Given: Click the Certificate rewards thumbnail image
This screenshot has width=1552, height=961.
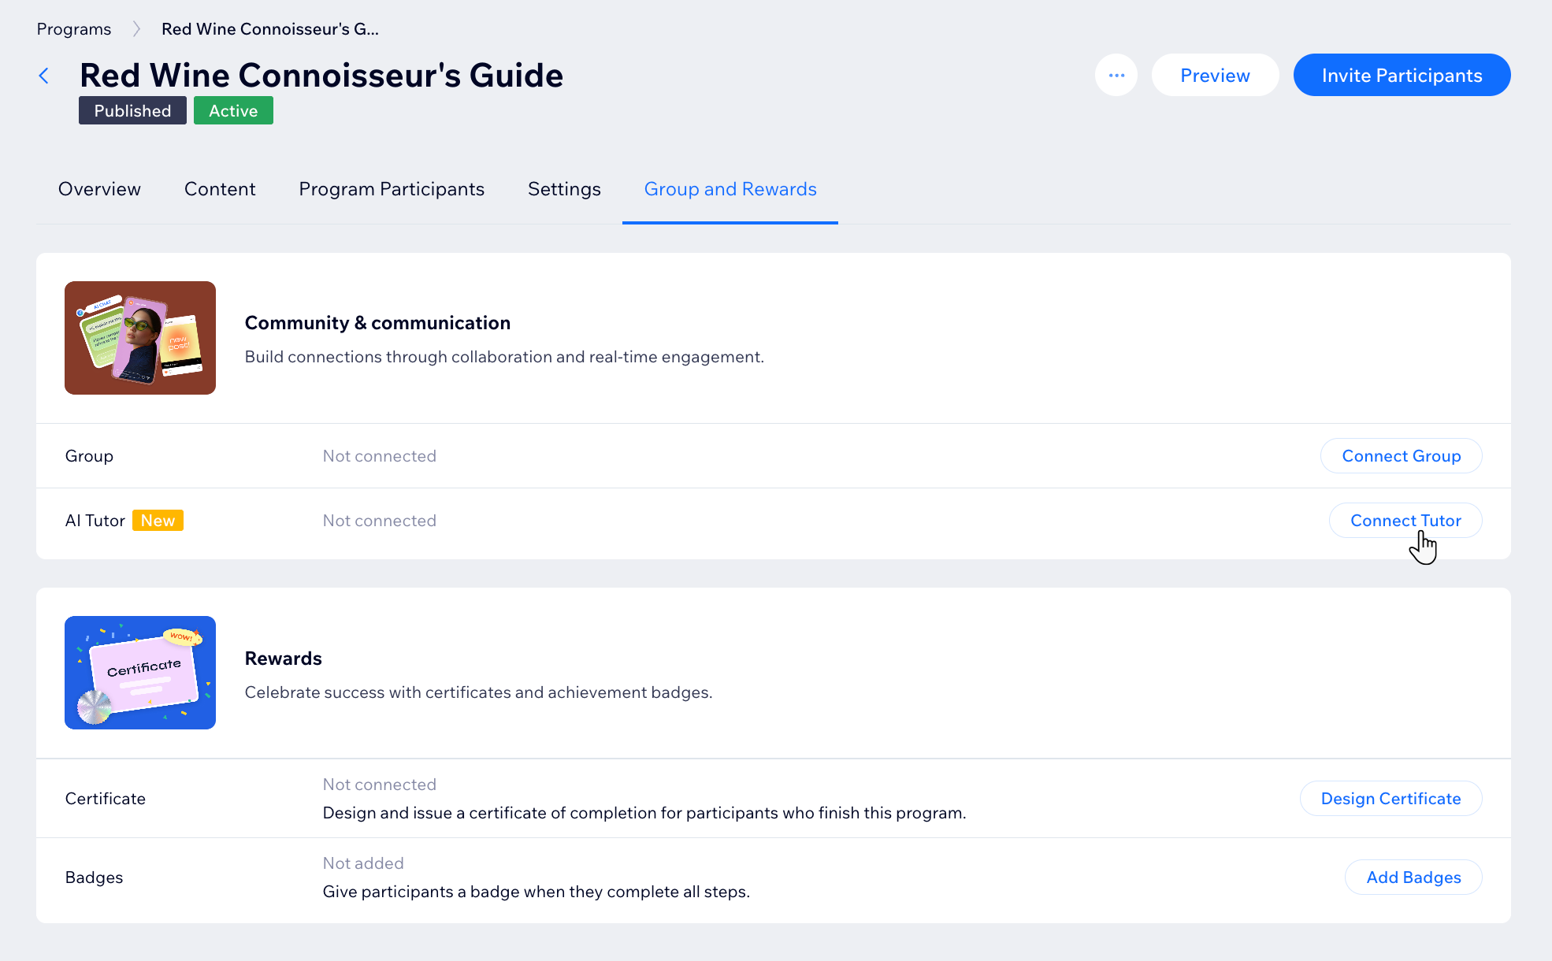Looking at the screenshot, I should point(139,672).
